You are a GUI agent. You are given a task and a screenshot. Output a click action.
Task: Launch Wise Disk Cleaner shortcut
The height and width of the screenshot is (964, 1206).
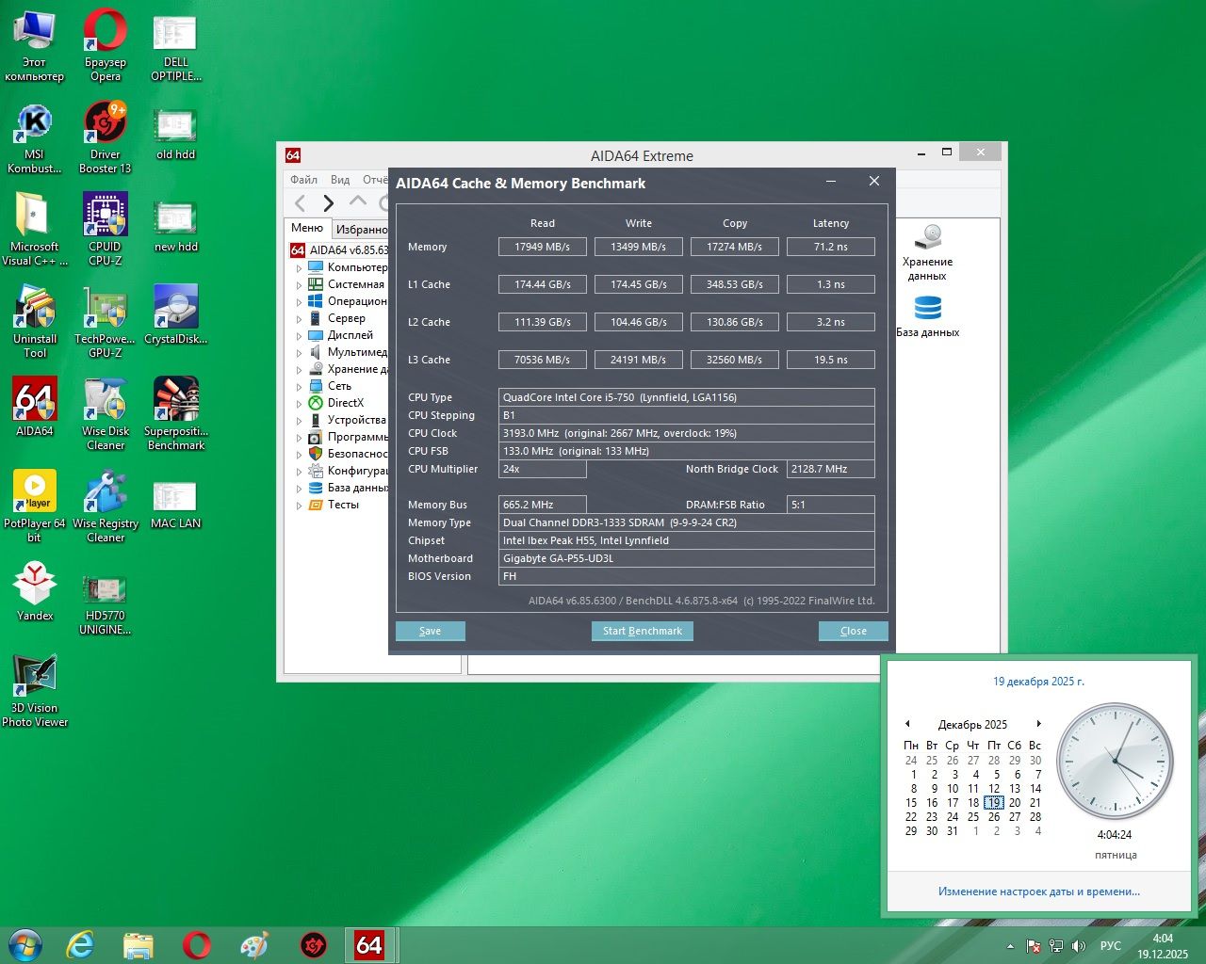click(105, 414)
